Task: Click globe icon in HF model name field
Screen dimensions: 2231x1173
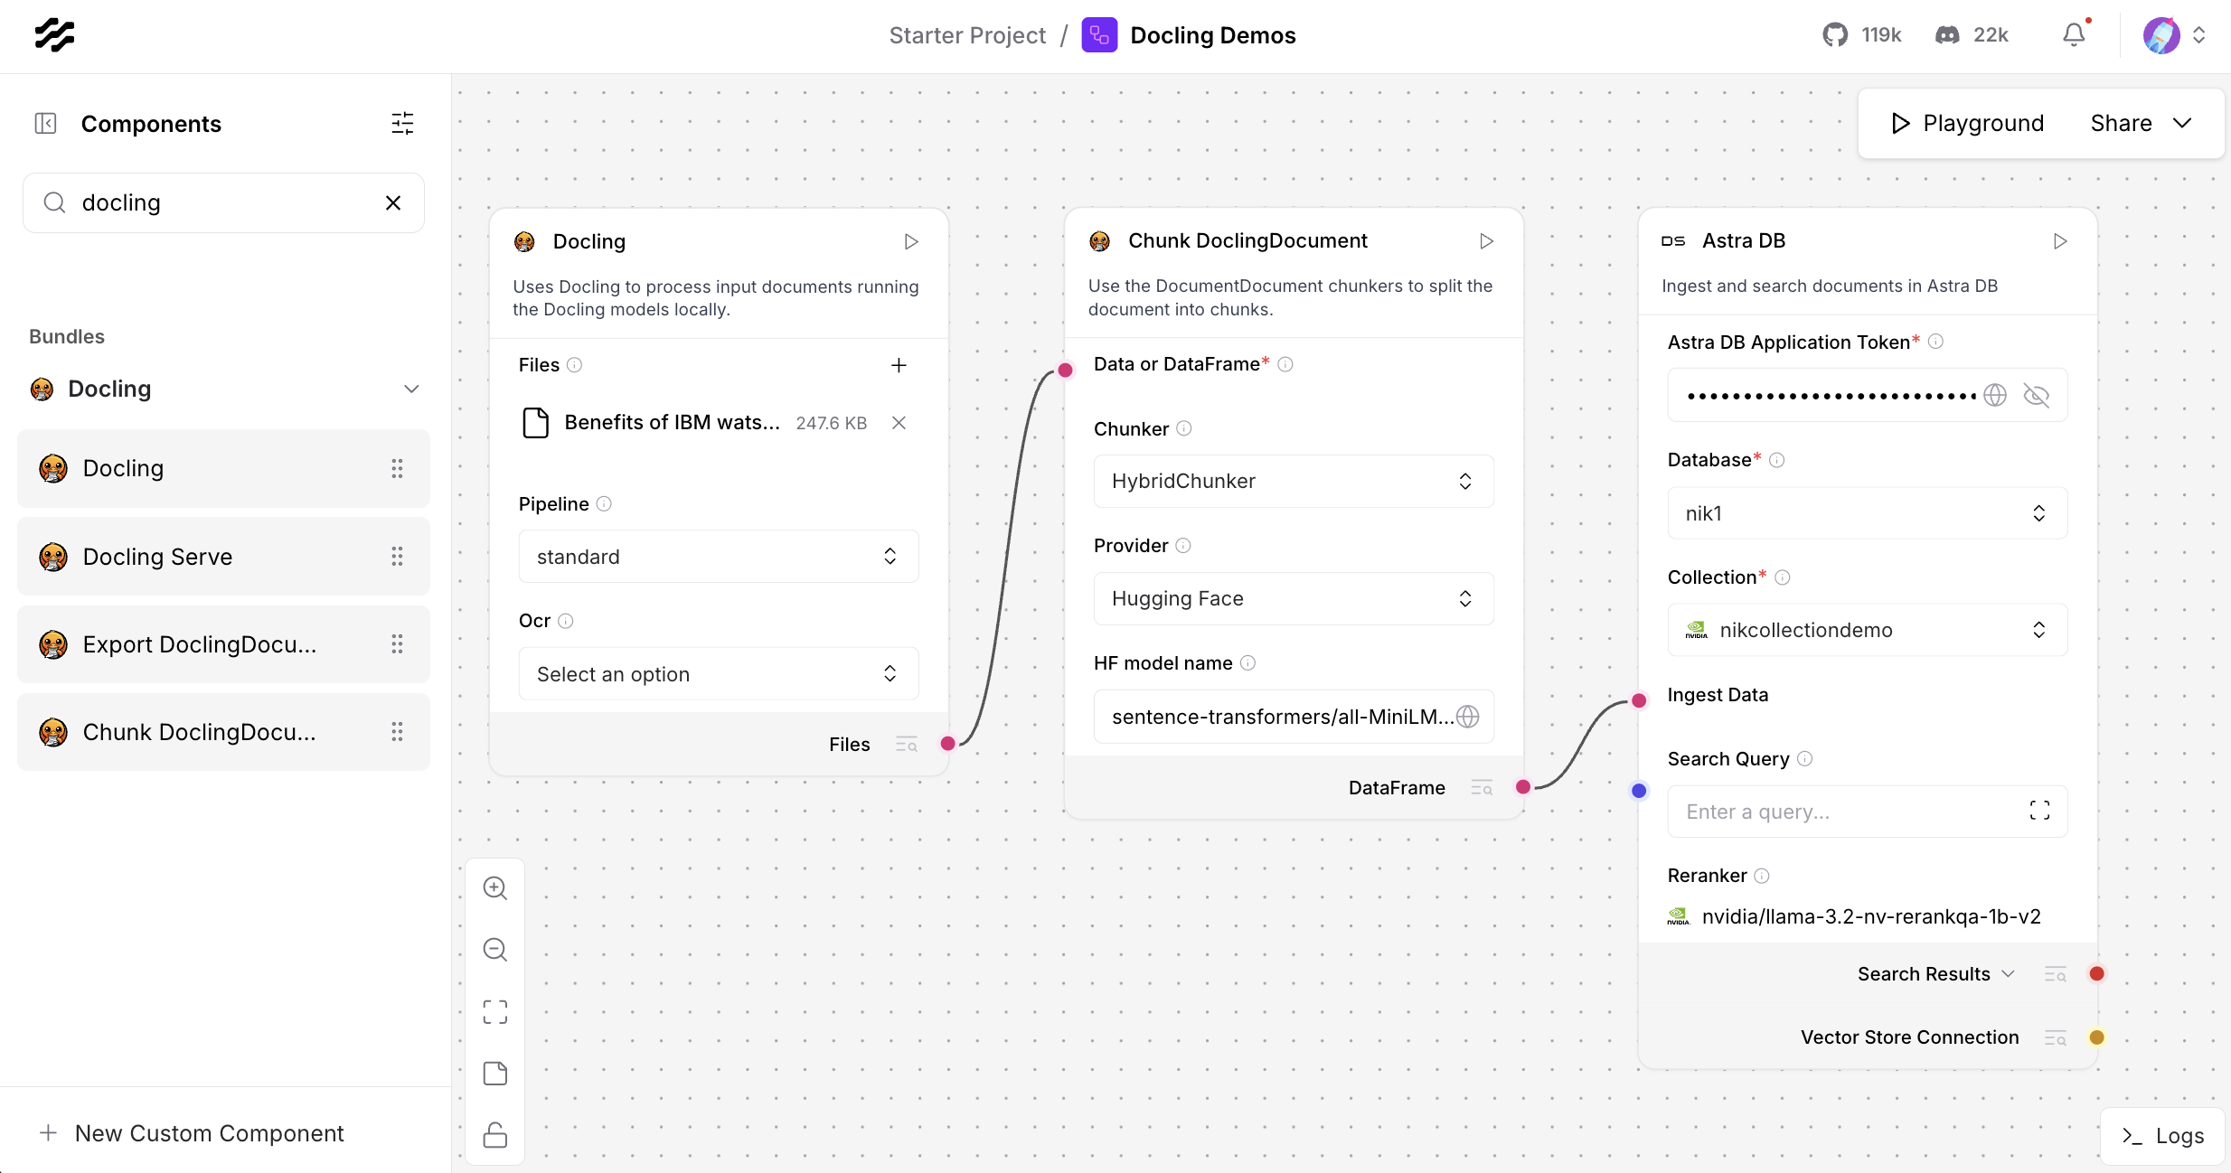Action: click(1468, 717)
